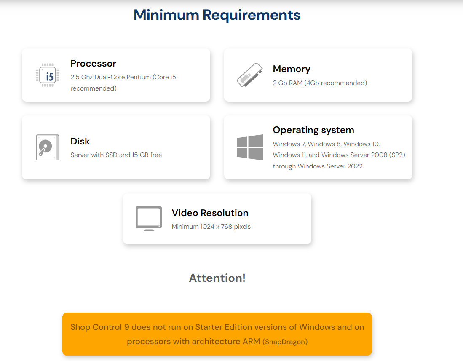The height and width of the screenshot is (361, 463).
Task: Click the Video Resolution card title
Action: (210, 213)
